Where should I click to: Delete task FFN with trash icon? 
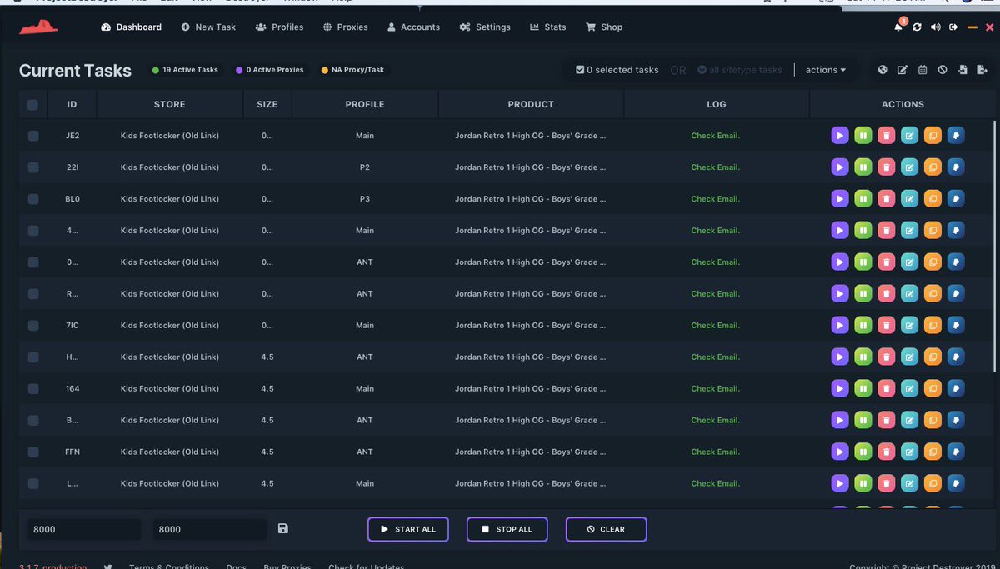(887, 452)
